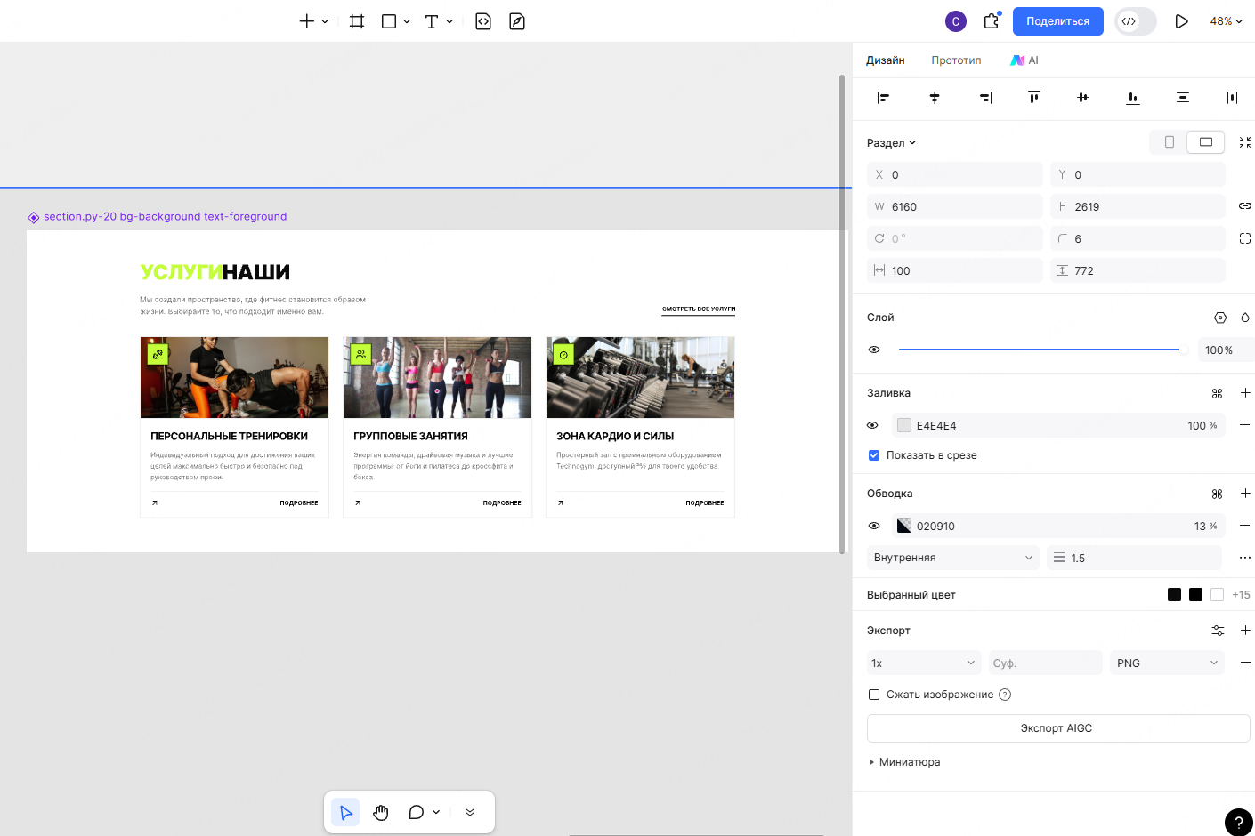This screenshot has height=836, width=1255.
Task: Toggle developer mode switch in top bar
Action: [x=1135, y=20]
